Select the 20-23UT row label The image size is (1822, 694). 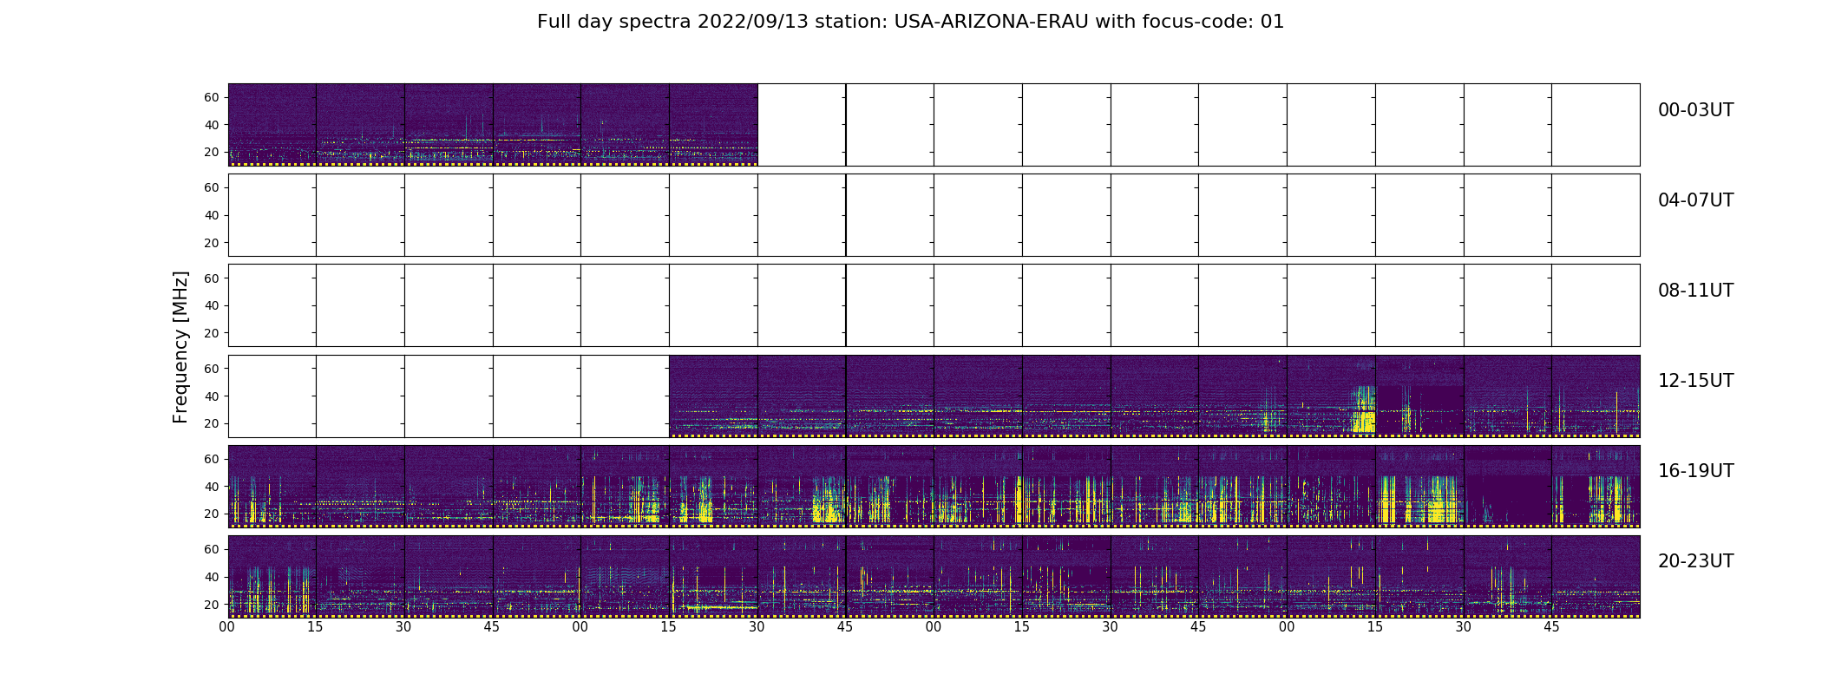pos(1695,561)
